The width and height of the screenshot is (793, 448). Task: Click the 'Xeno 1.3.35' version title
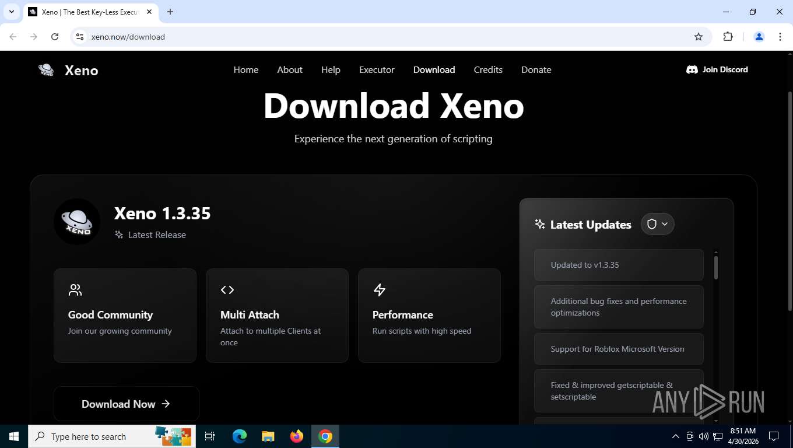pos(162,213)
